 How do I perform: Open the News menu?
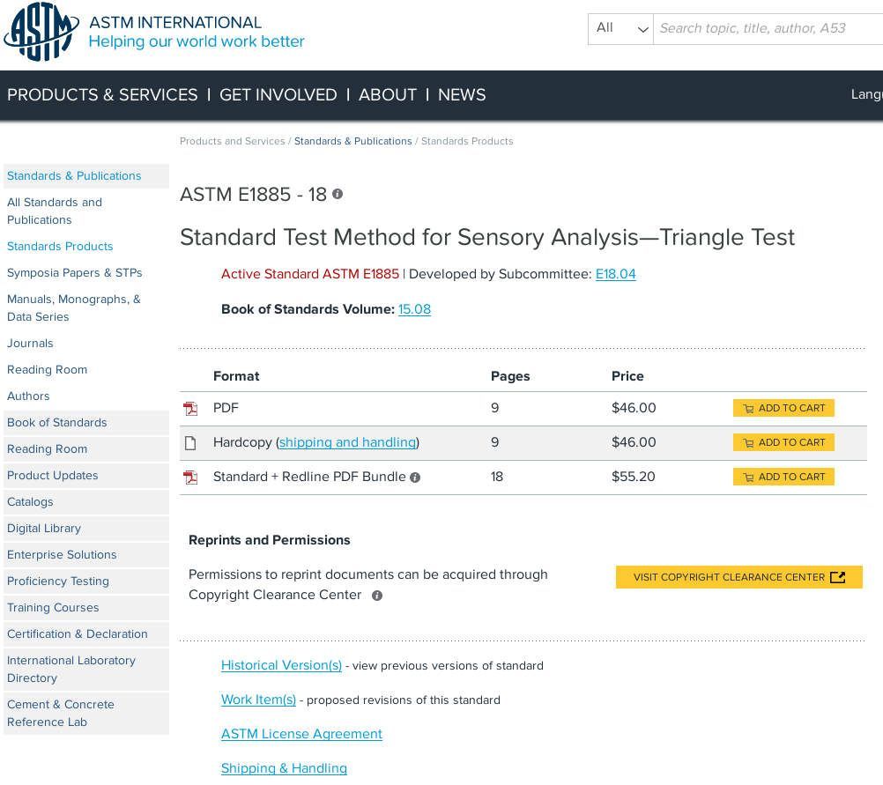(x=462, y=94)
